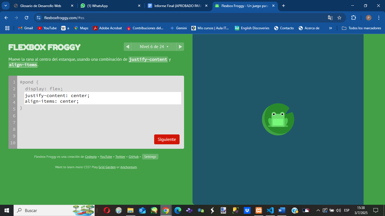Close the WhatsApp tab
The width and height of the screenshot is (385, 216).
click(139, 6)
